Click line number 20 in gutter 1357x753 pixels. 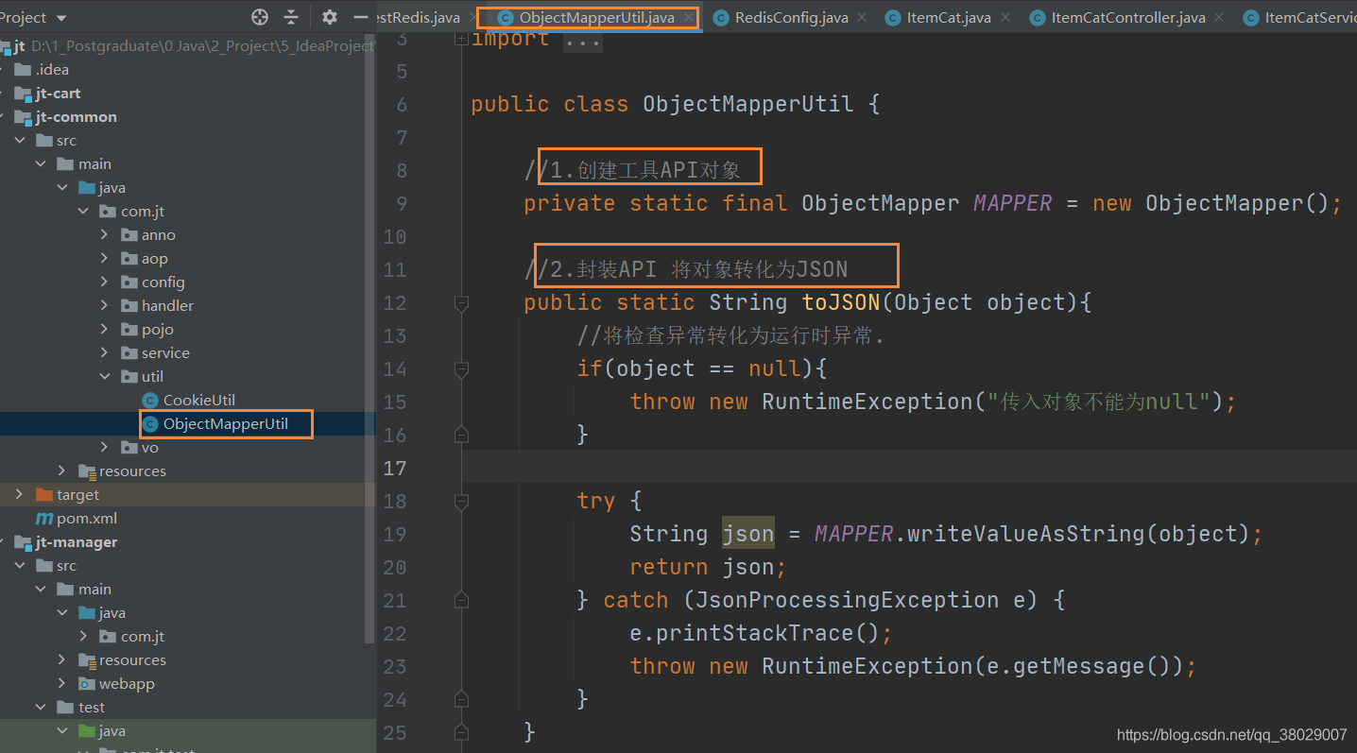[x=395, y=567]
